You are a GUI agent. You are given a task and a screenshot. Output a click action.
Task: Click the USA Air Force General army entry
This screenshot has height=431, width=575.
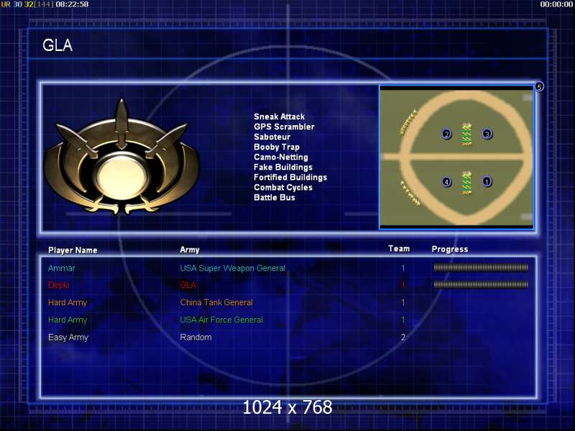(x=221, y=320)
